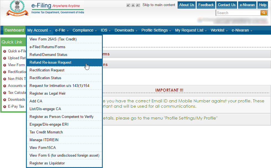Reset font size with the plain A icon
The image size is (271, 168).
tap(133, 5)
